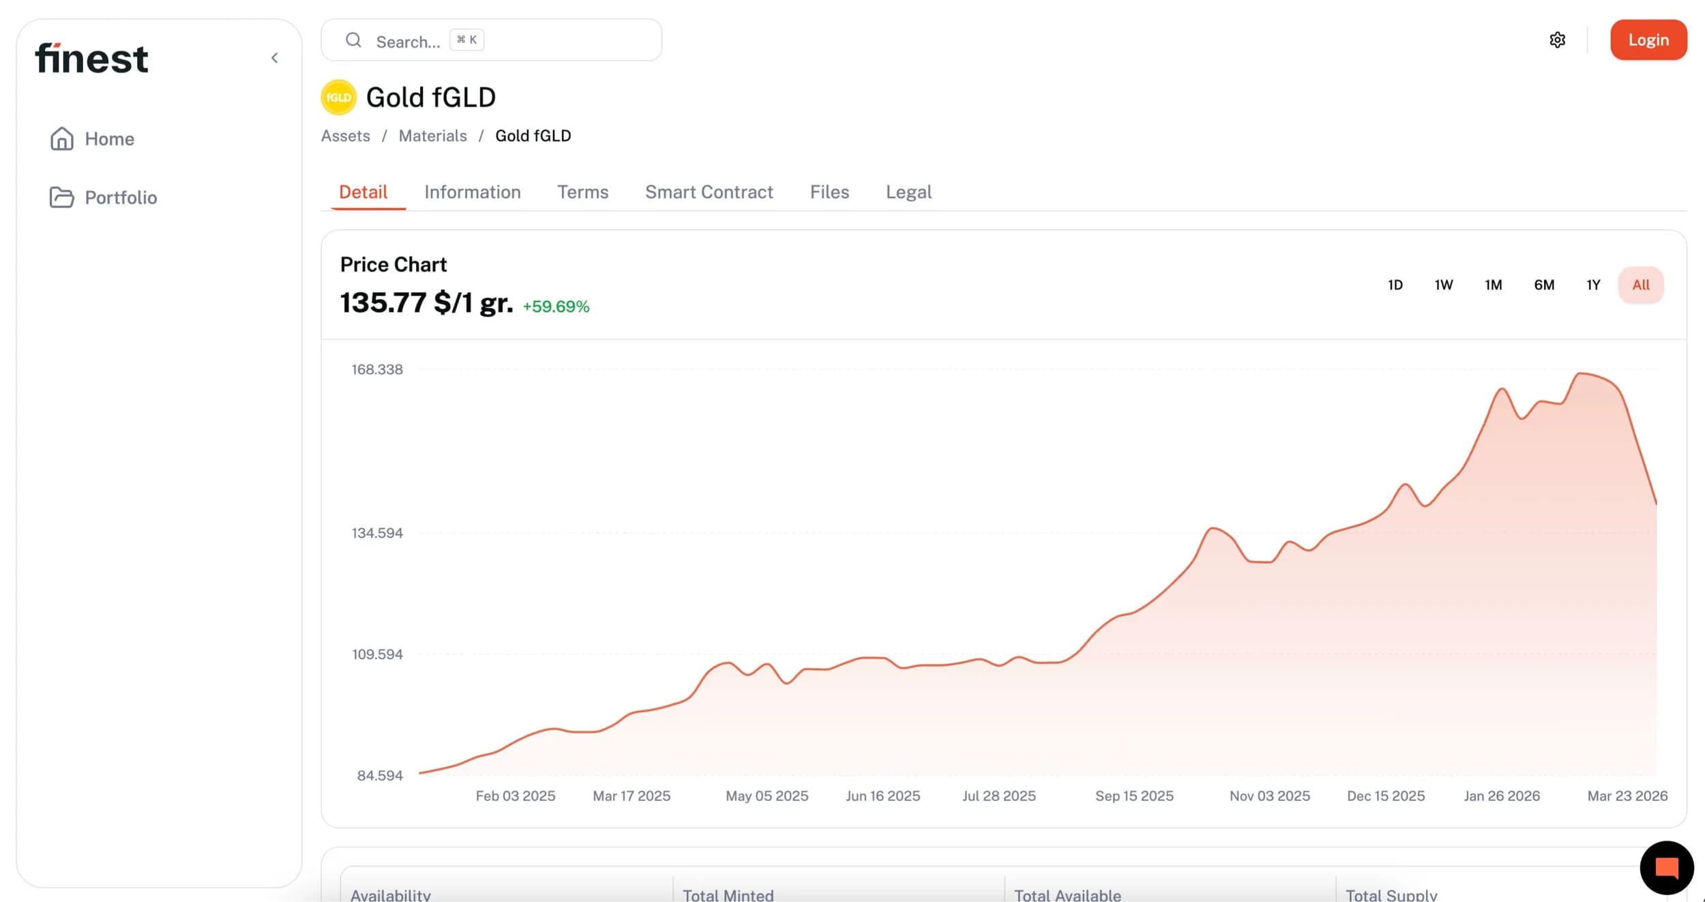Image resolution: width=1705 pixels, height=902 pixels.
Task: Click the Login button
Action: pos(1648,40)
